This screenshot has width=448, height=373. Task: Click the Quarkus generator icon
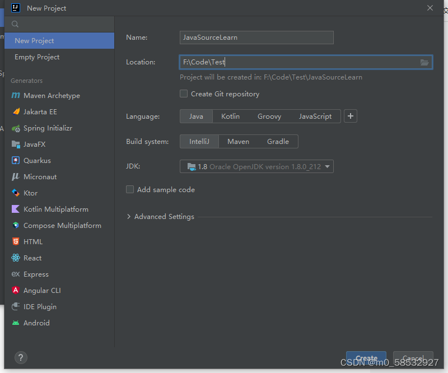point(16,160)
